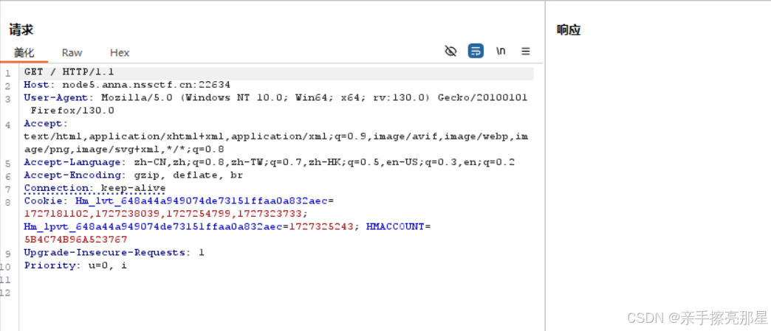Click the Accept-Encoding header line
771x331 pixels.
(x=133, y=175)
